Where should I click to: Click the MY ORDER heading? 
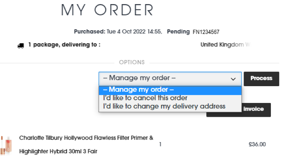(107, 10)
